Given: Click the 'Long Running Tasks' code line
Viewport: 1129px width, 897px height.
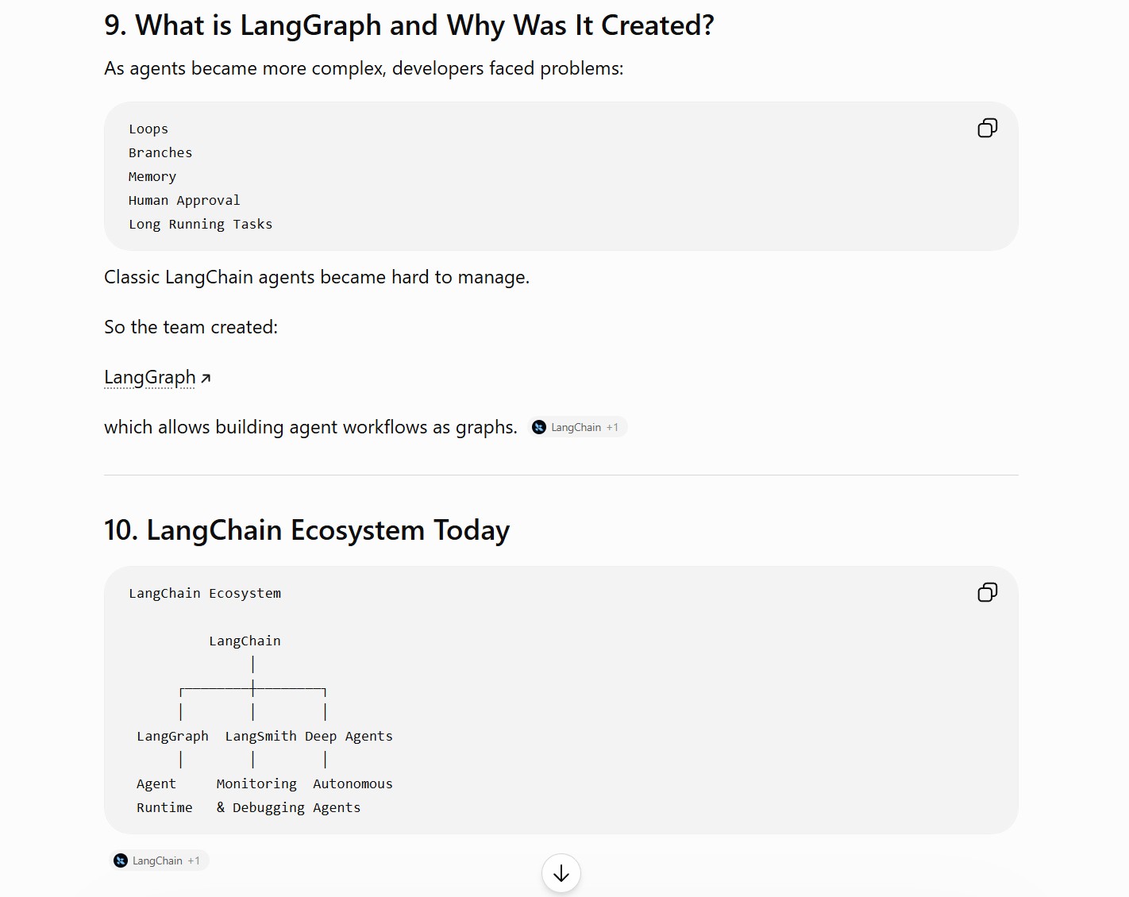Looking at the screenshot, I should point(201,224).
